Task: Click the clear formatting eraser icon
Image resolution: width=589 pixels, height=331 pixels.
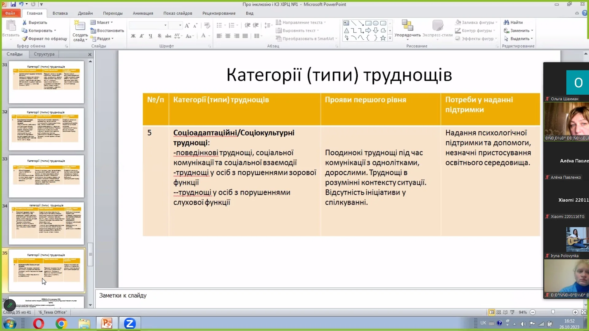Action: pyautogui.click(x=207, y=25)
